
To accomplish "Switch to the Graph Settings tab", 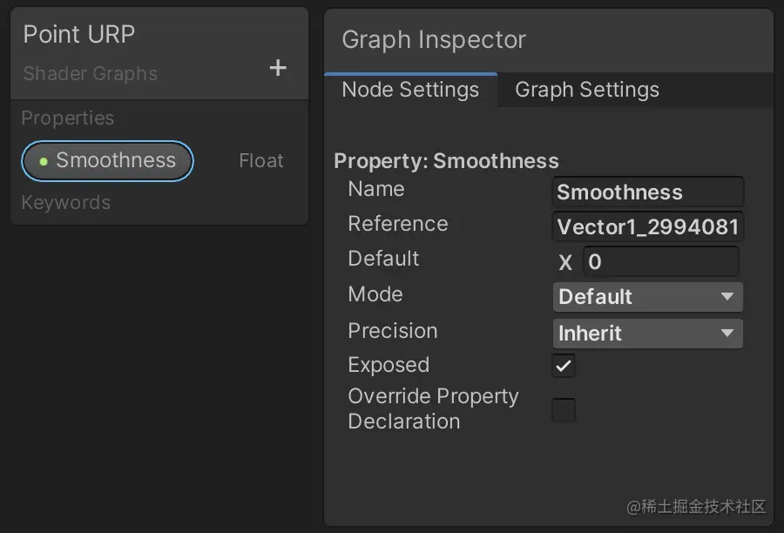I will pos(587,90).
